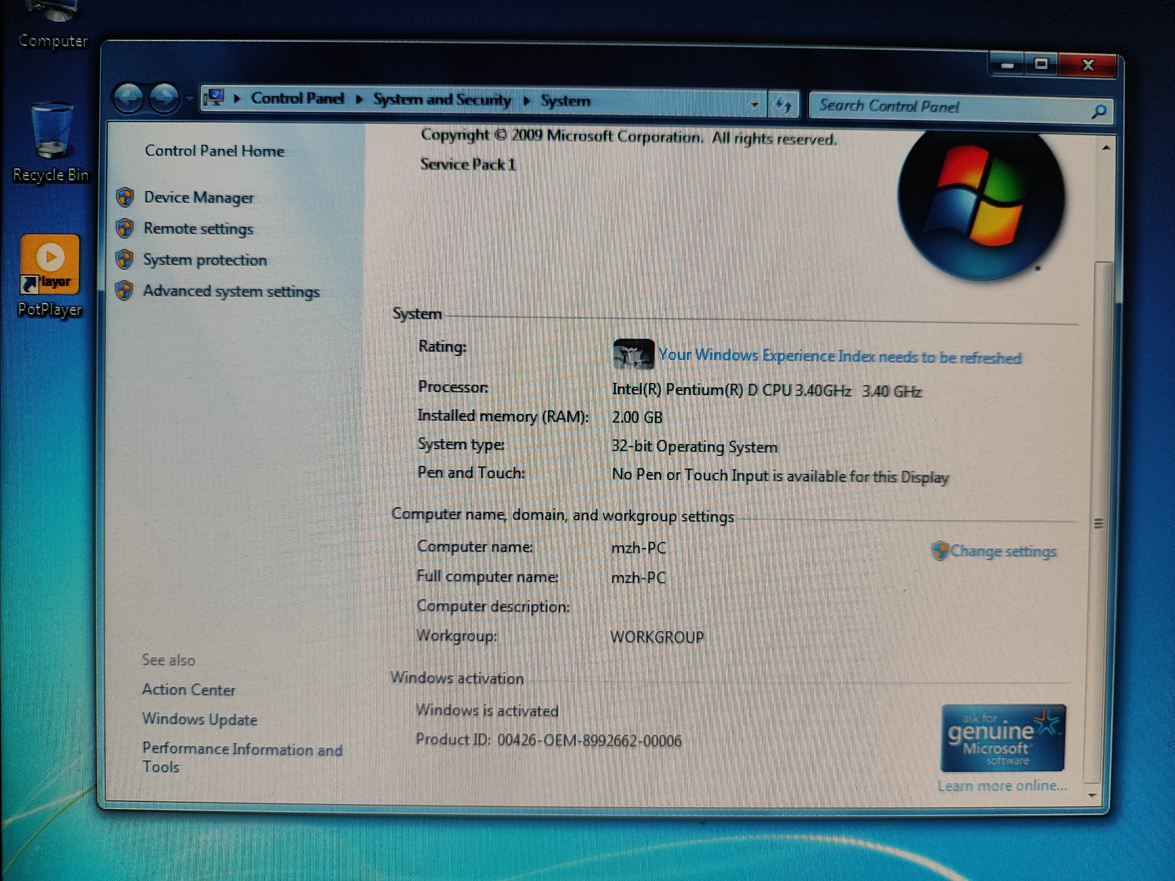1175x881 pixels.
Task: Select the Windows is activated text
Action: coord(487,710)
